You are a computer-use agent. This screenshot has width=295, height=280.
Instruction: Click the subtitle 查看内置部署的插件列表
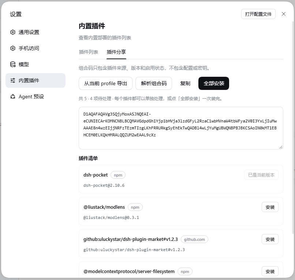coord(105,38)
